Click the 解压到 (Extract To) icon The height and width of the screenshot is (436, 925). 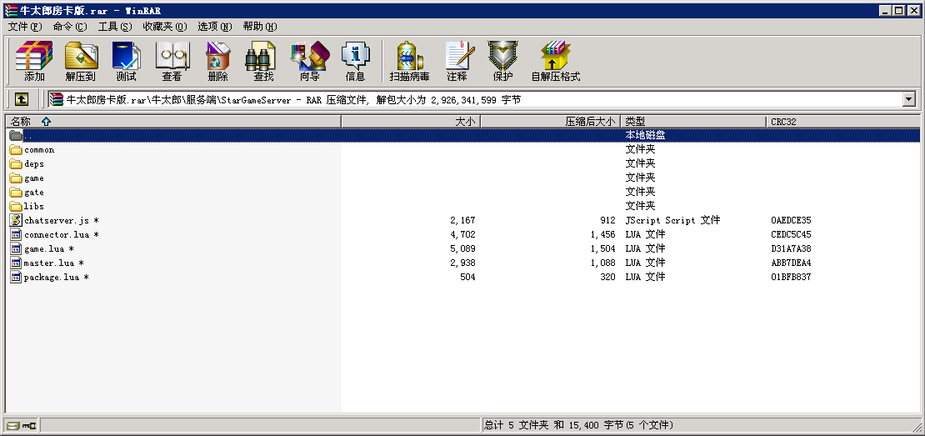point(81,61)
